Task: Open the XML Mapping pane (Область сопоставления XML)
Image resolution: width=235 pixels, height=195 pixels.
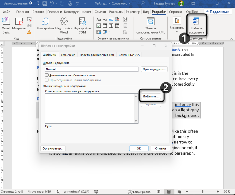Action: pyautogui.click(x=151, y=26)
